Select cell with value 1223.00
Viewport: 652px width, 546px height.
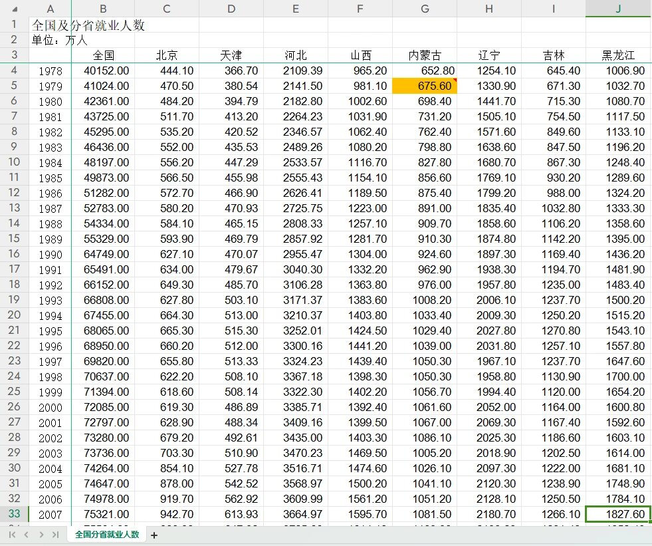point(360,208)
